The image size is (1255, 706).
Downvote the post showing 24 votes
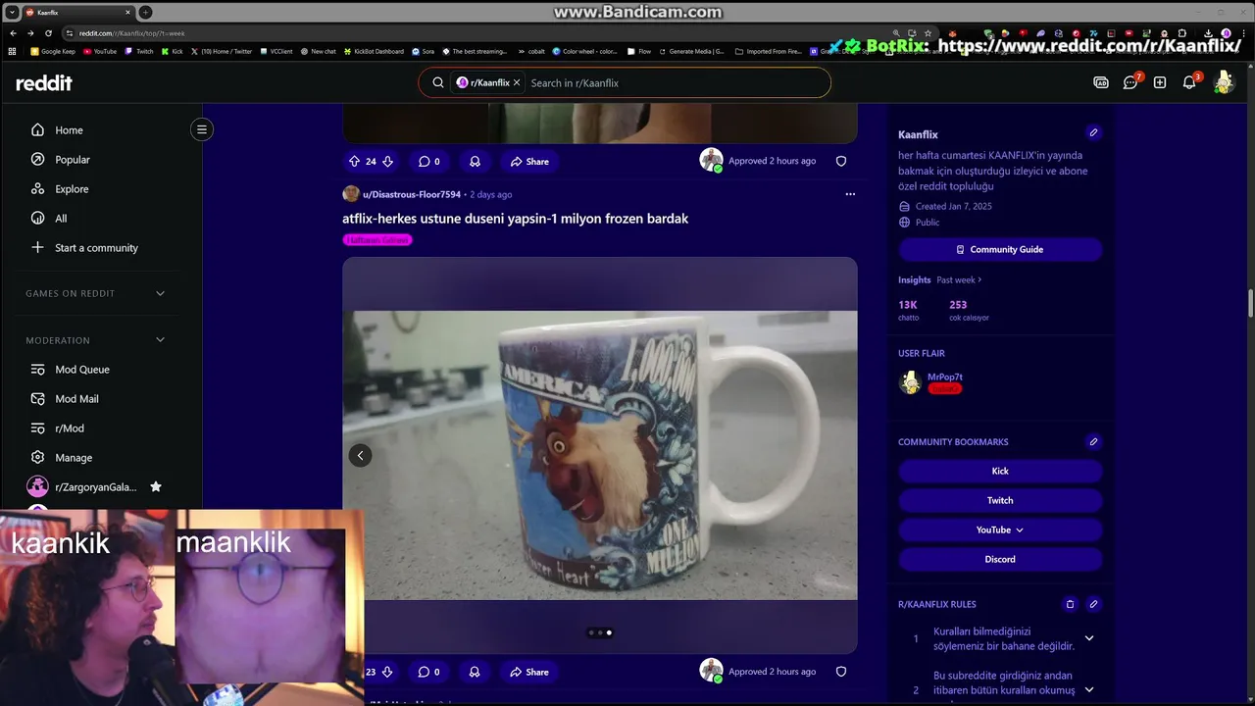387,162
